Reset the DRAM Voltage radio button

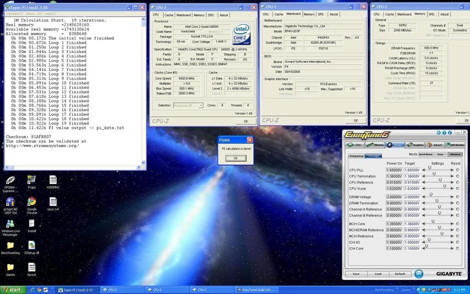coord(458,197)
